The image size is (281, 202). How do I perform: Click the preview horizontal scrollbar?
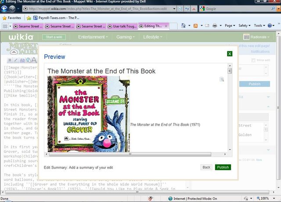tap(130, 154)
